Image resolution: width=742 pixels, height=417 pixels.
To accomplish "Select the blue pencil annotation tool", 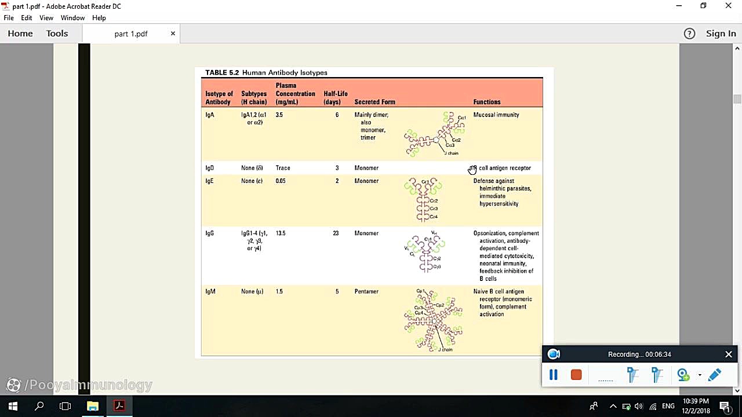I will [714, 375].
